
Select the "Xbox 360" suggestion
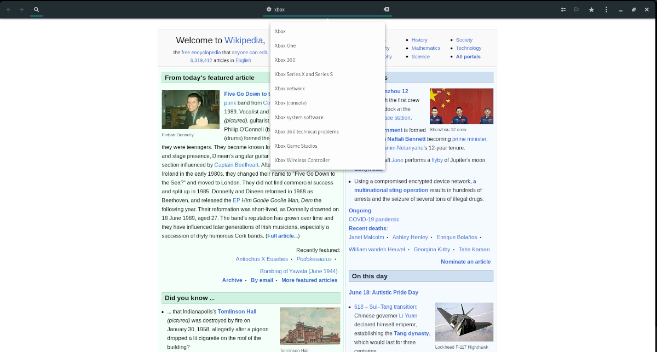(x=284, y=60)
